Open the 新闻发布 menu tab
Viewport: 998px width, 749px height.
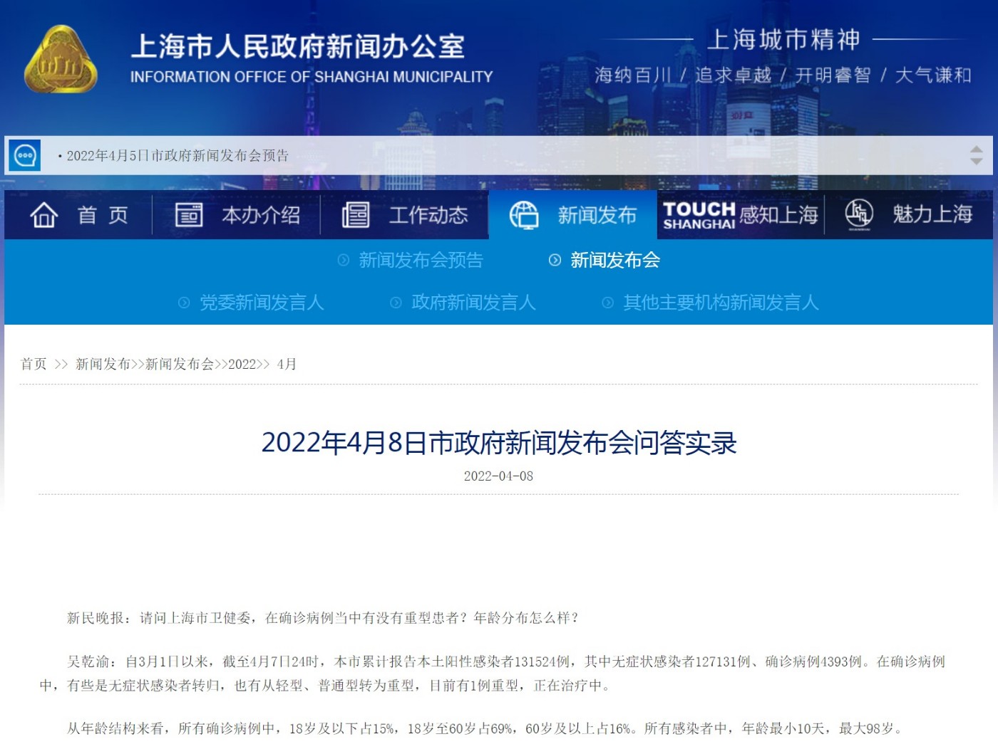click(597, 214)
